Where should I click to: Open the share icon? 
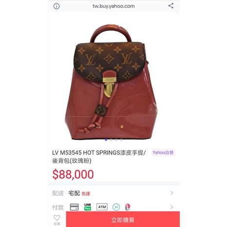coord(171,6)
